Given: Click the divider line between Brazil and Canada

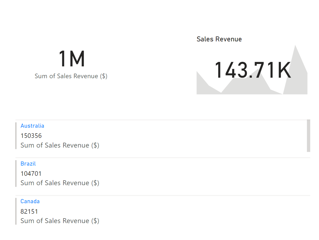Looking at the screenshot, I should click(161, 195).
